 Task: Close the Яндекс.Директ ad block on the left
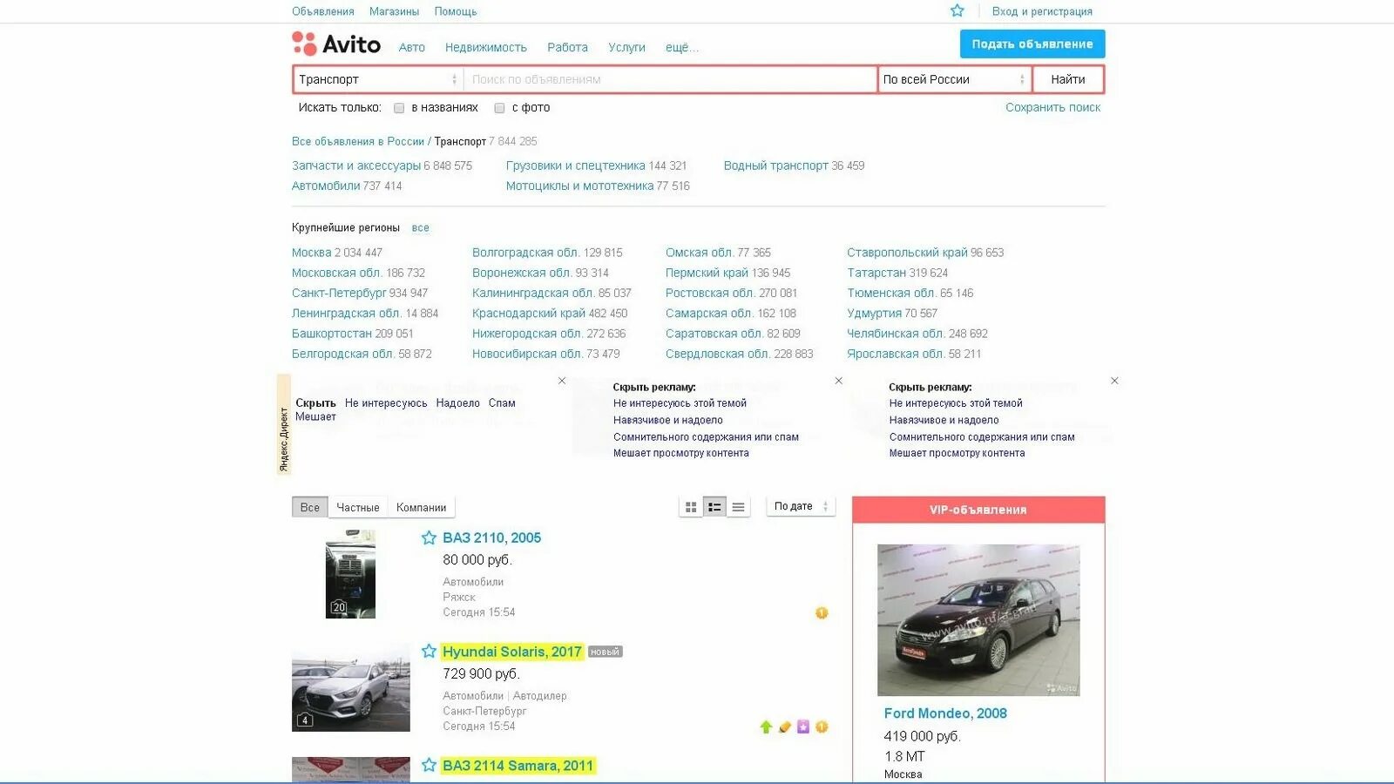tap(562, 381)
